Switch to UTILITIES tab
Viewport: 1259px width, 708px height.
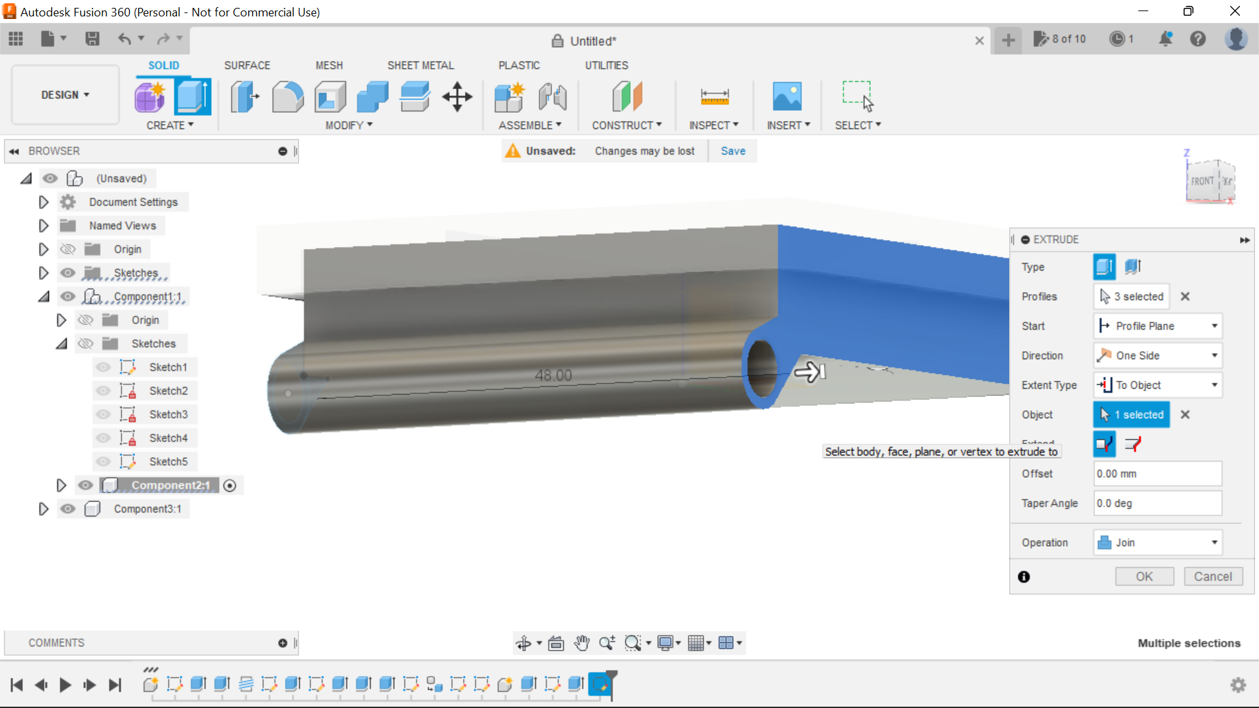pos(607,66)
